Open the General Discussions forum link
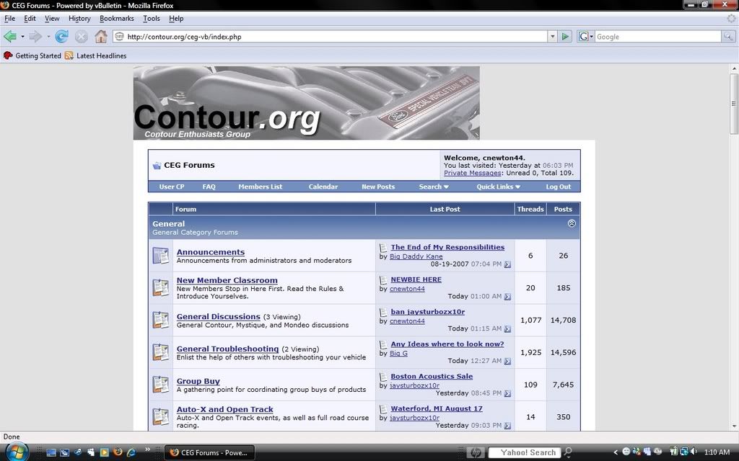This screenshot has width=739, height=461. [x=218, y=317]
